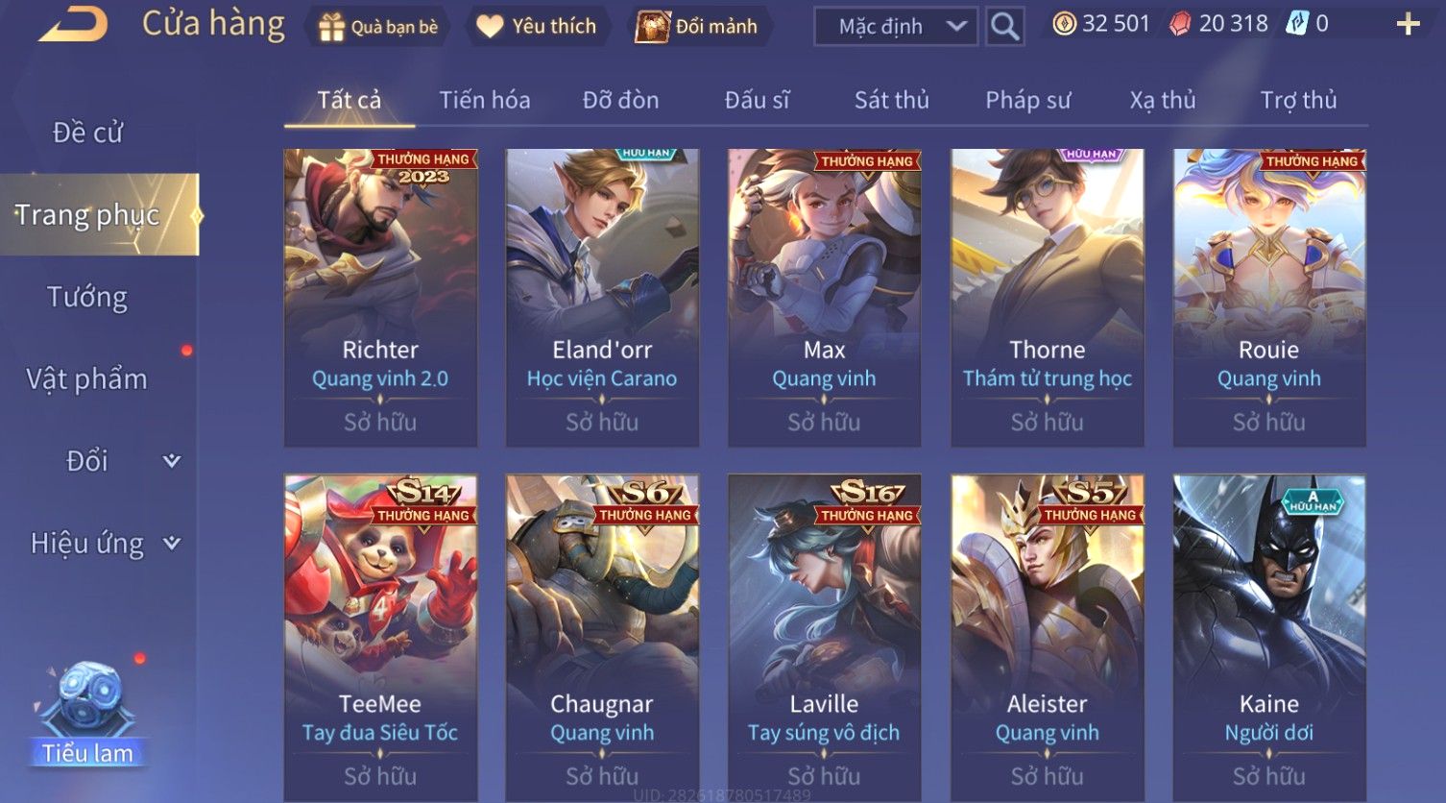Viewport: 1446px width, 803px height.
Task: Open Yêu thích heart icon
Action: [x=490, y=27]
